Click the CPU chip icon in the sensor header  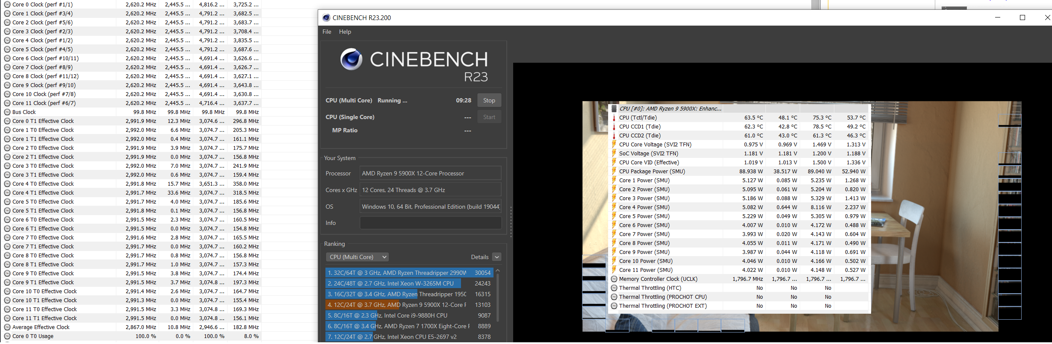coord(614,108)
